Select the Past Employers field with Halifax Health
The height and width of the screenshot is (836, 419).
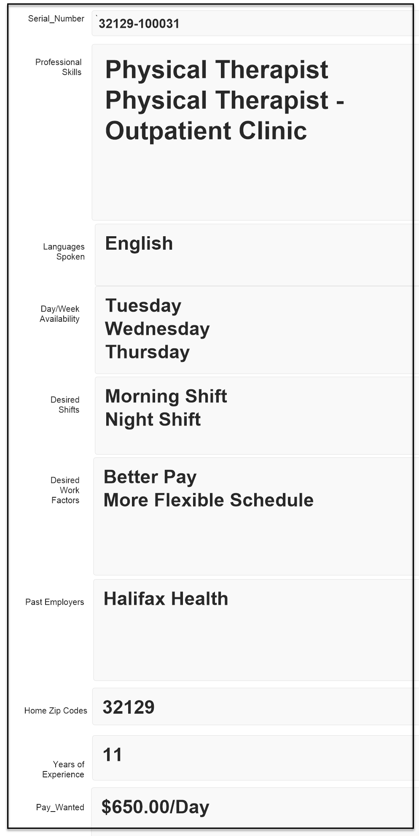coord(252,630)
